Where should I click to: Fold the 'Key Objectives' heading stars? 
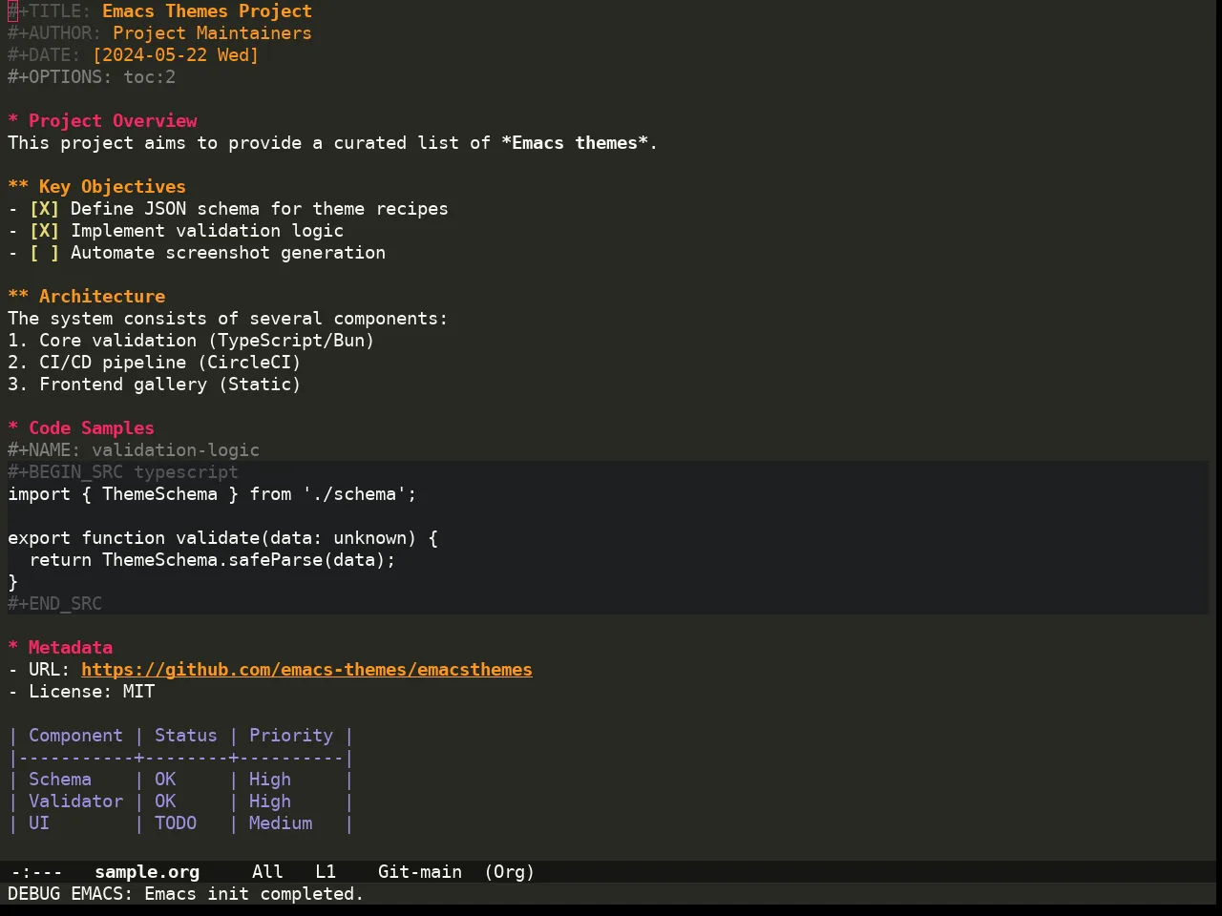pyautogui.click(x=18, y=187)
